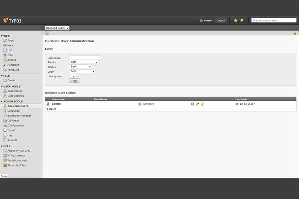Open the View module icon
Screen dimensions: 299x199
tap(5, 45)
